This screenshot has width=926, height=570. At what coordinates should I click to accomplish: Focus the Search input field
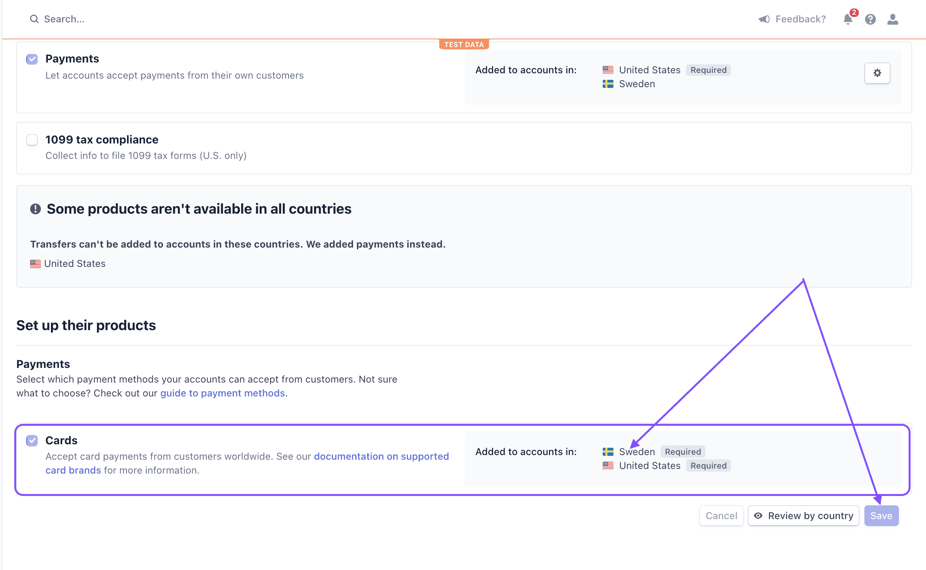[x=64, y=19]
